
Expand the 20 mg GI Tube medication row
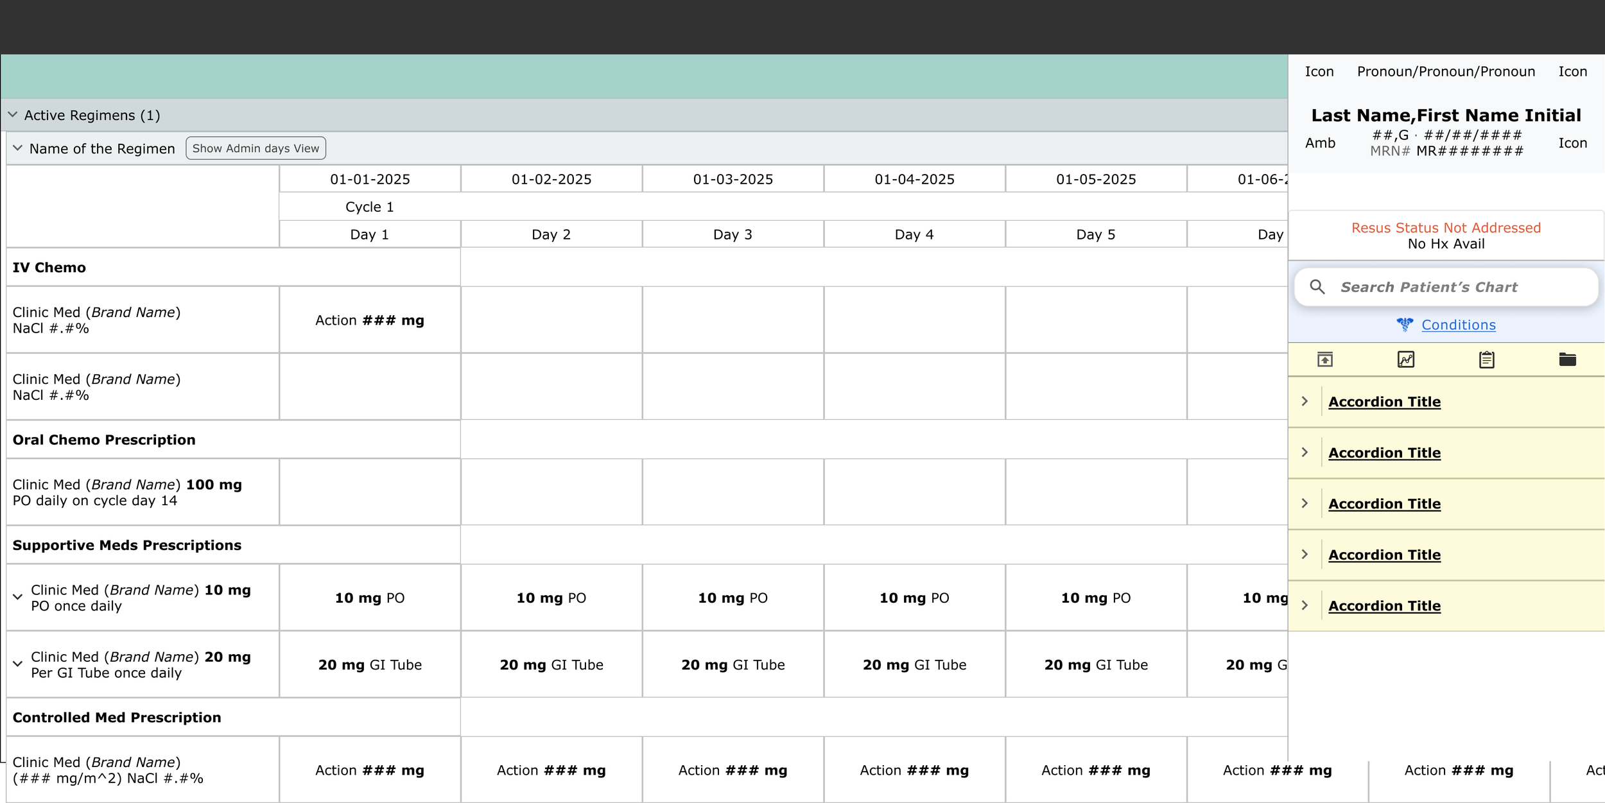click(x=18, y=664)
